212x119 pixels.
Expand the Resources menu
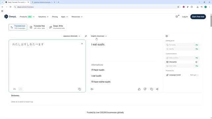(x=77, y=17)
